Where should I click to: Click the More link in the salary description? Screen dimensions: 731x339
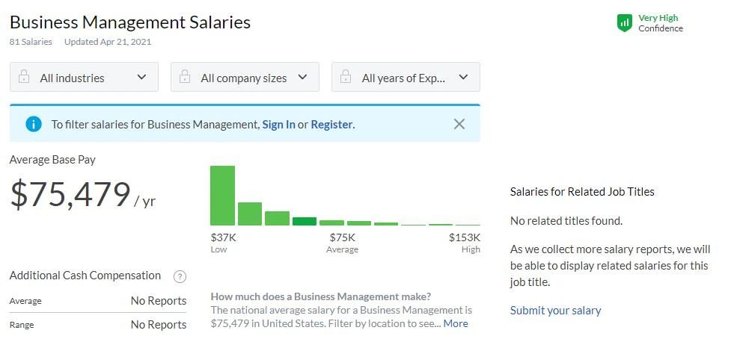click(x=456, y=323)
